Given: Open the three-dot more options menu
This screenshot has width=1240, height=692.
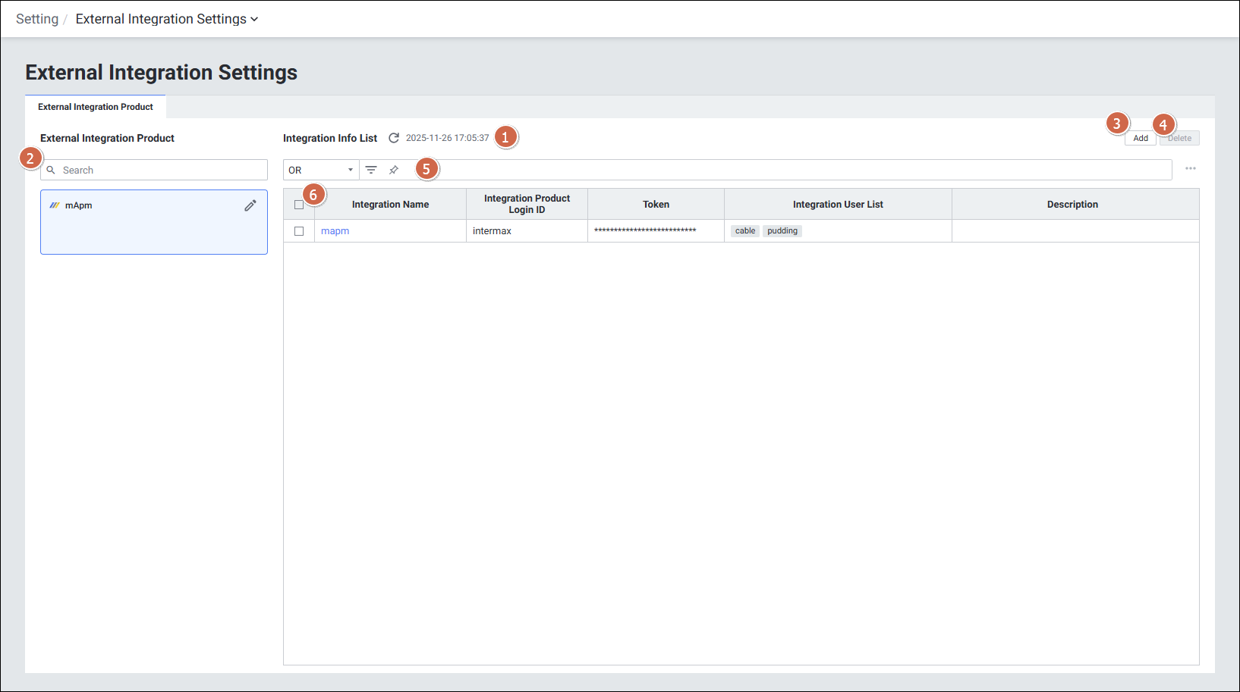Looking at the screenshot, I should 1190,169.
